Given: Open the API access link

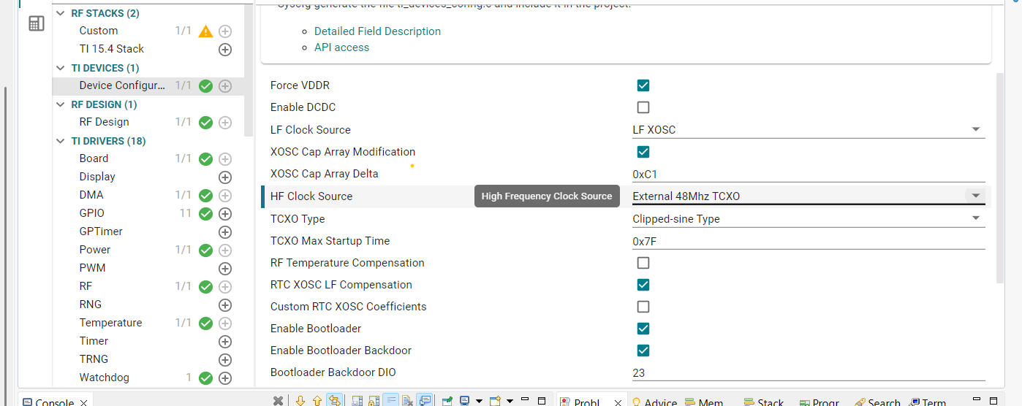Looking at the screenshot, I should [341, 47].
